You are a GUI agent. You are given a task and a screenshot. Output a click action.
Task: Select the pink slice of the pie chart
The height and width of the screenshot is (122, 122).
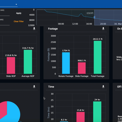pyautogui.click(x=3, y=110)
